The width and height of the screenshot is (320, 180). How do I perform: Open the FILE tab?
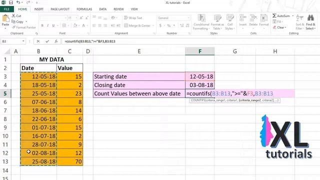click(6, 9)
